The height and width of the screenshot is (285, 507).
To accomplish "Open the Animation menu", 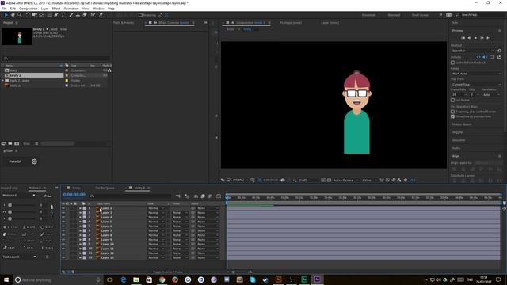I will click(x=71, y=9).
